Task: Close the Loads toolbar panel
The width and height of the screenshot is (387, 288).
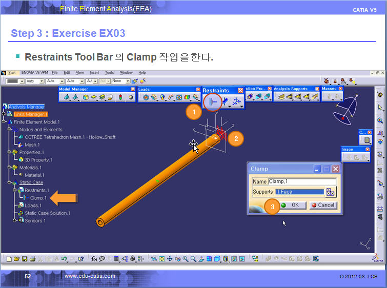Action: point(196,89)
